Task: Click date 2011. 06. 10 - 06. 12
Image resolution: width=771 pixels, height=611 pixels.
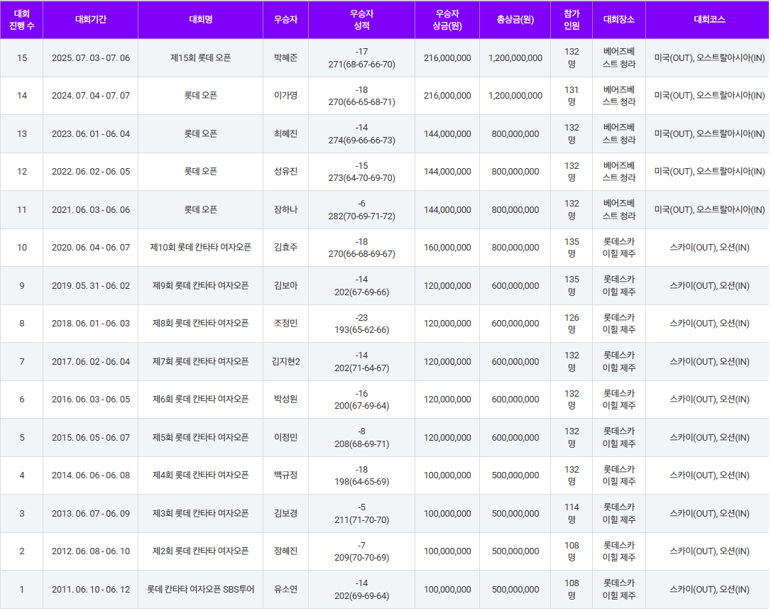Action: tap(91, 590)
